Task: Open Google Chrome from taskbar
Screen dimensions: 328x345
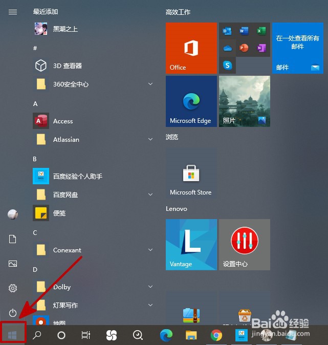Action: 216,335
